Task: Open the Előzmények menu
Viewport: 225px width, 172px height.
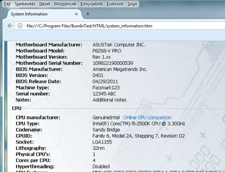Action: coord(65,4)
